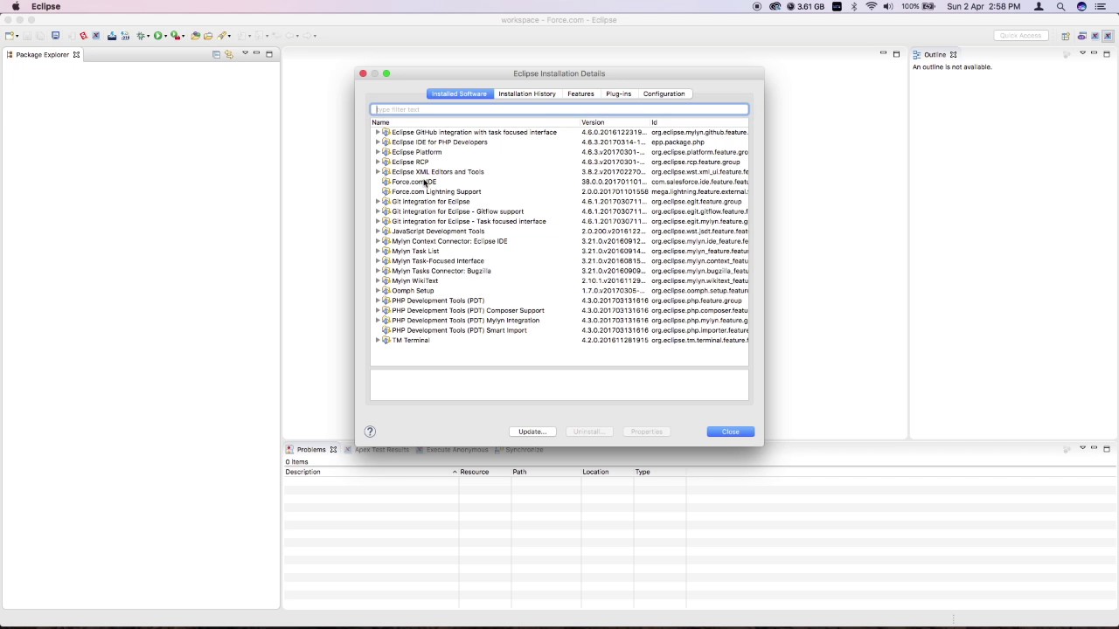Viewport: 1119px width, 629px height.
Task: Click the type filter text field
Action: [x=559, y=109]
